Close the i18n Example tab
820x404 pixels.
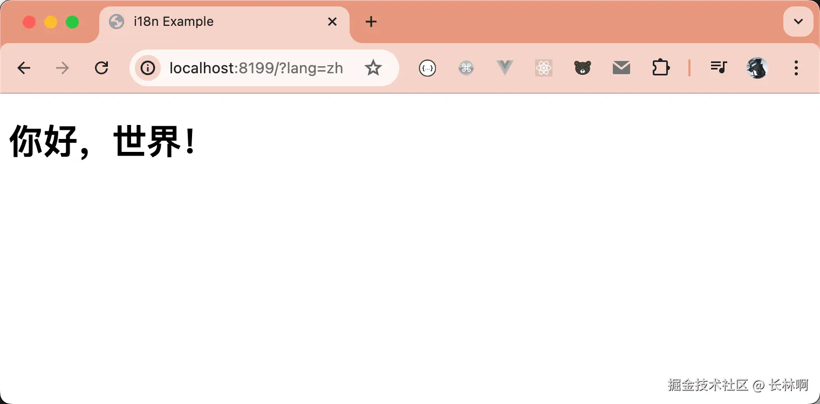(332, 22)
